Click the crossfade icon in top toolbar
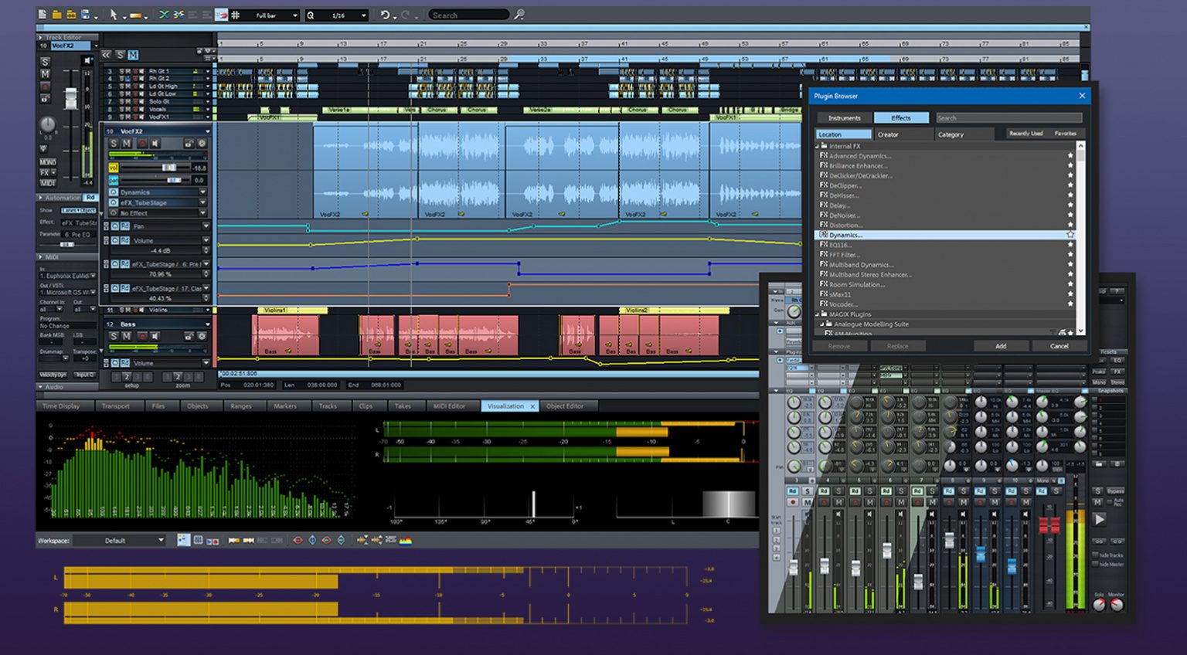The height and width of the screenshot is (655, 1187). click(164, 15)
